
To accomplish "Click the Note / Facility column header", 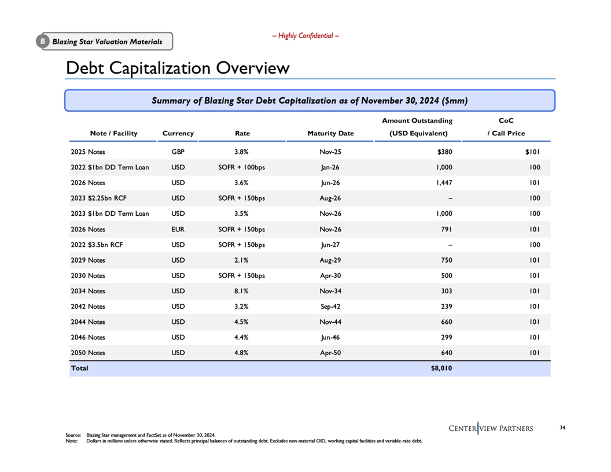I will click(x=113, y=133).
